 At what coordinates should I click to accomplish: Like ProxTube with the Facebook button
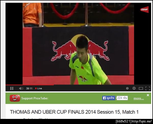point(109,98)
